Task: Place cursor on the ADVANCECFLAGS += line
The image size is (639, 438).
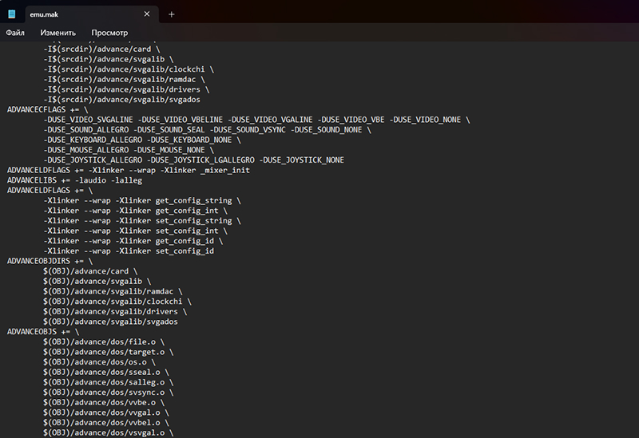Action: pyautogui.click(x=42, y=109)
